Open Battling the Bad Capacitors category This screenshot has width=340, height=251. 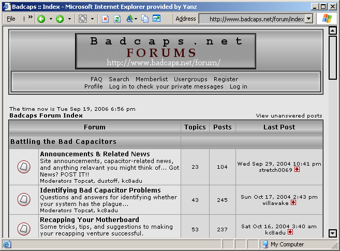click(x=63, y=141)
